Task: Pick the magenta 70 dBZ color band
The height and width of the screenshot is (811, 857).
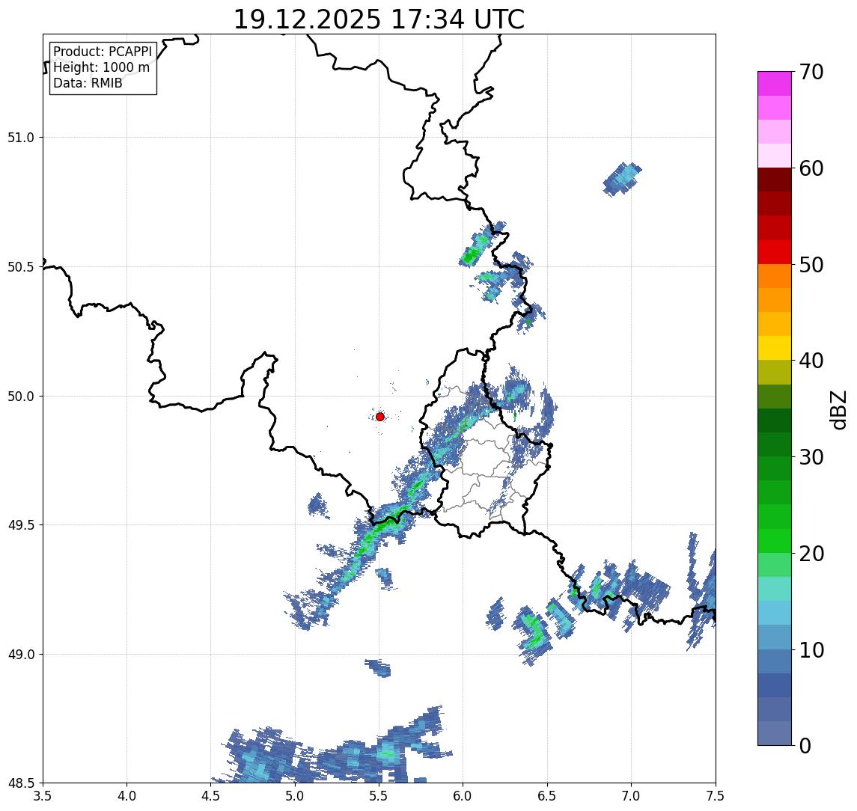Action: (x=775, y=84)
